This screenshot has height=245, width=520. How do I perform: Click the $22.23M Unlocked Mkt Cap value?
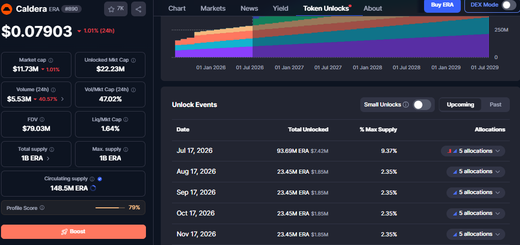[110, 69]
